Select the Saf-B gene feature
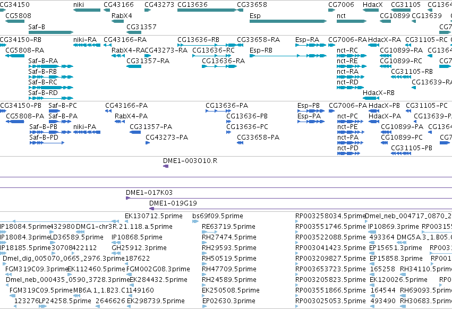The width and height of the screenshot is (452, 309). click(x=51, y=32)
